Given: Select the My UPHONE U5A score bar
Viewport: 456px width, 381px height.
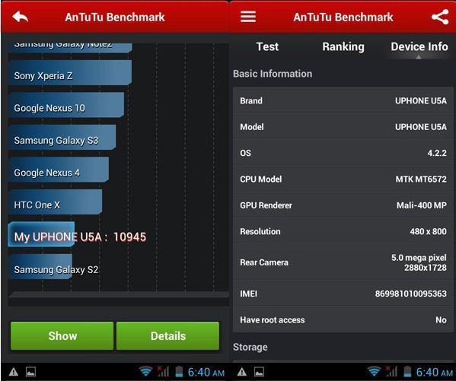Looking at the screenshot, I should pos(41,234).
